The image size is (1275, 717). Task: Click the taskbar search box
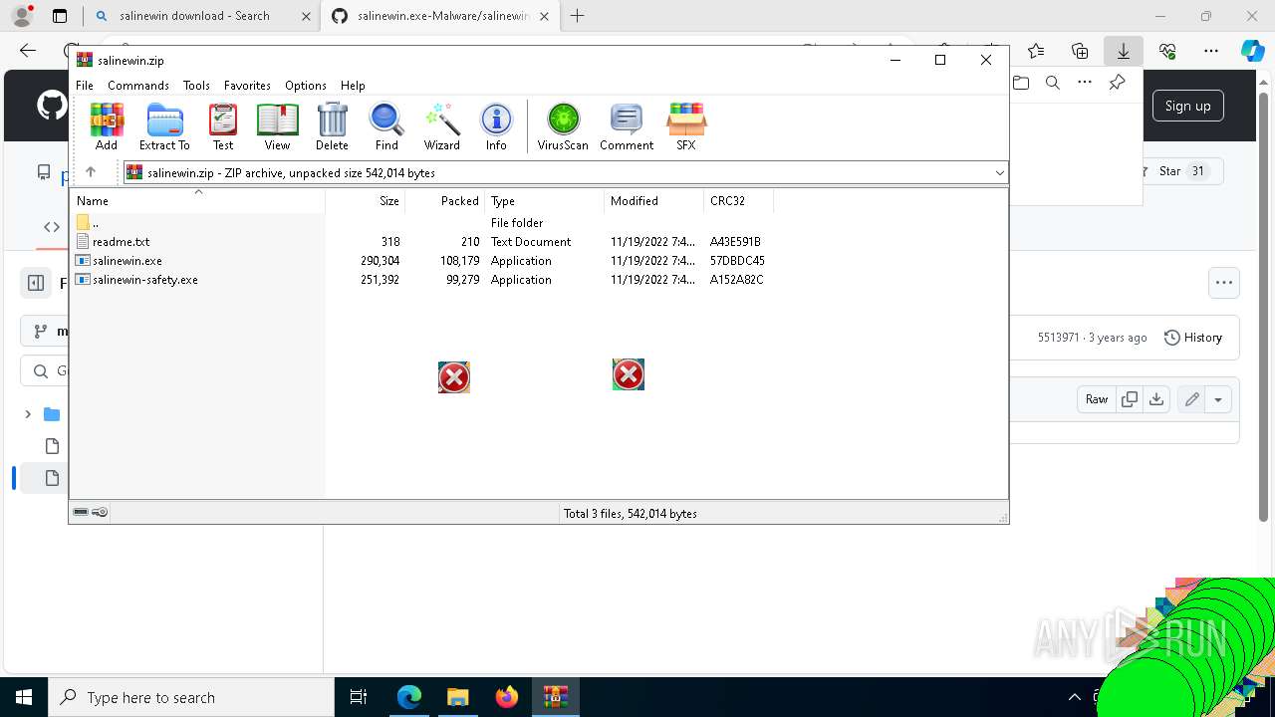[x=191, y=697]
